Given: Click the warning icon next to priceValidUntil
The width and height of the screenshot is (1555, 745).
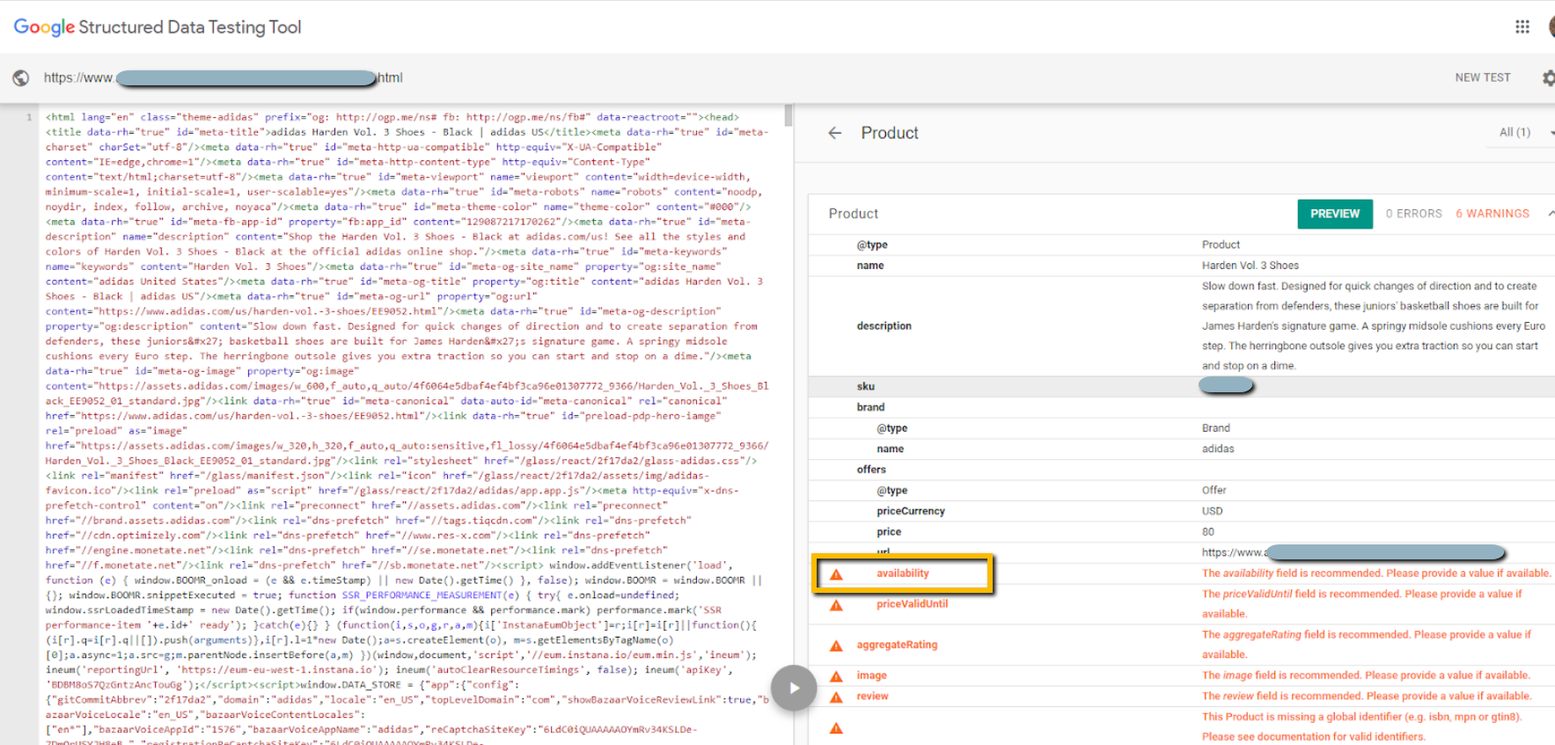Looking at the screenshot, I should click(836, 605).
